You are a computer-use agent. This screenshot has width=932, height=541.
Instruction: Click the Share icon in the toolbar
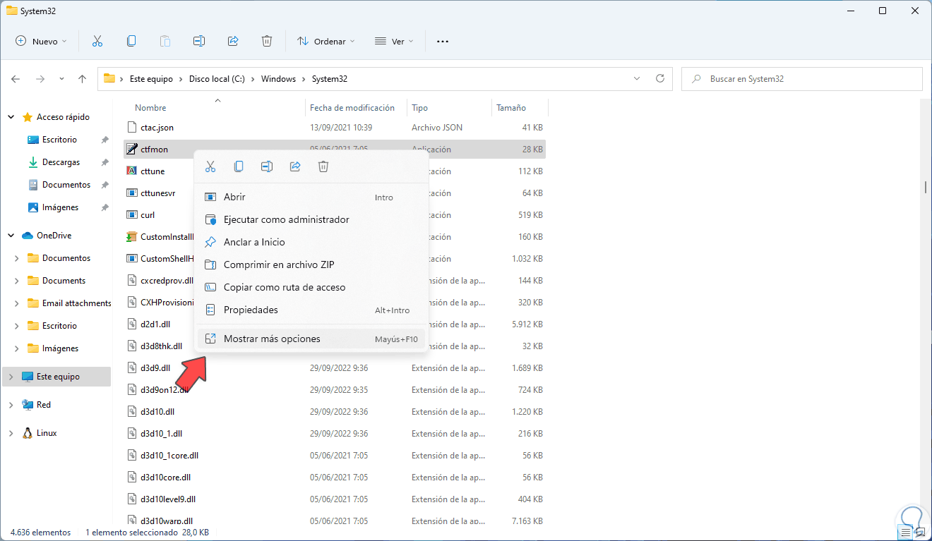[x=233, y=41]
